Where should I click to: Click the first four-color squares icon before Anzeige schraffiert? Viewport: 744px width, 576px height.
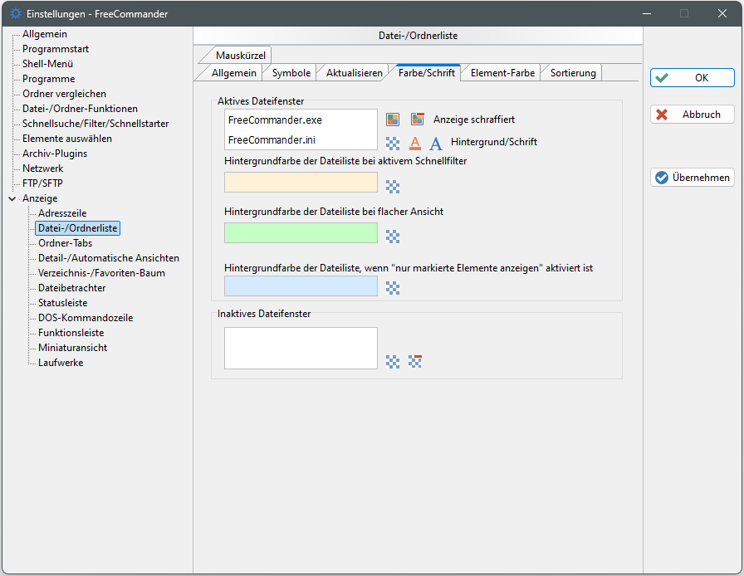tap(393, 120)
